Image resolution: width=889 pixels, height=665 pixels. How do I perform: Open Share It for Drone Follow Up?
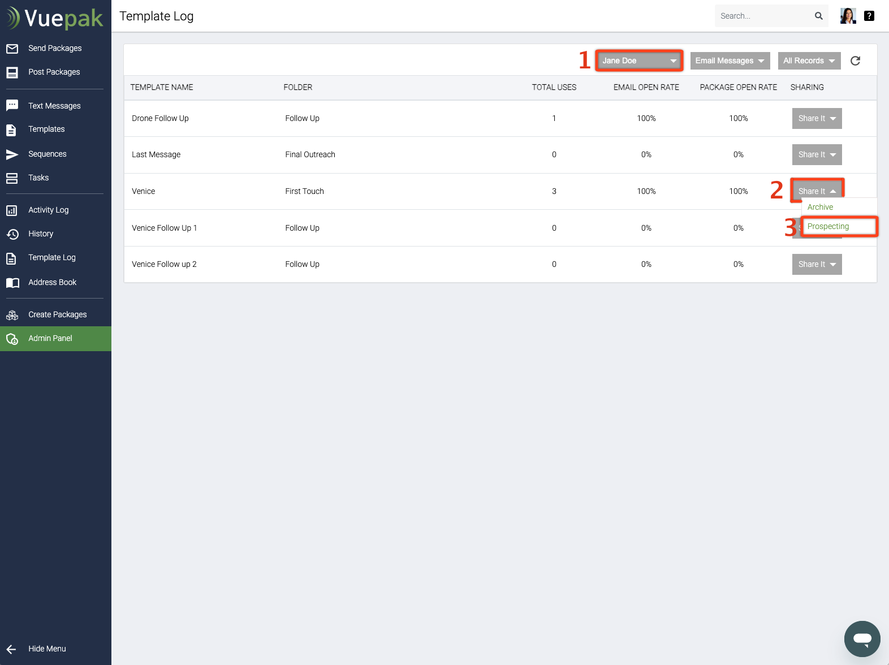click(x=817, y=118)
